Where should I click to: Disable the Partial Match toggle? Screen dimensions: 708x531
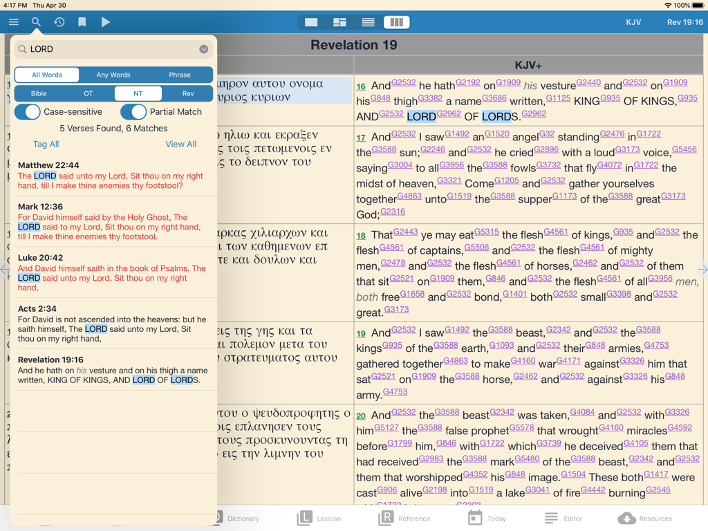point(133,112)
